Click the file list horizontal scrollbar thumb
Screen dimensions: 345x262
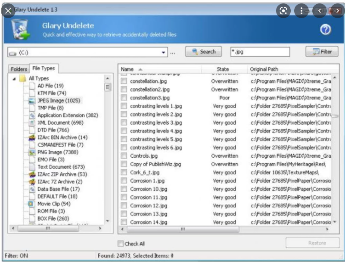pyautogui.click(x=183, y=229)
